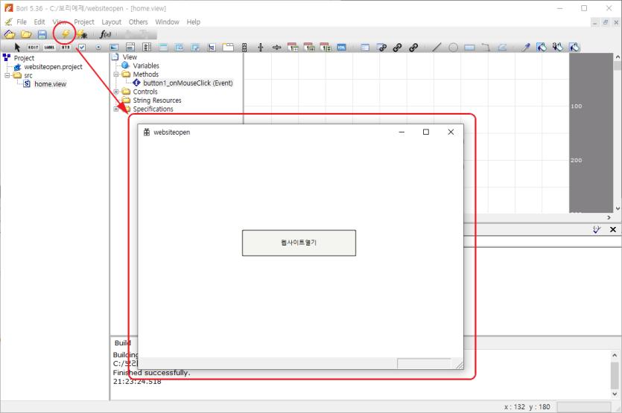Click the 21:23:24.518 timestamp line

(137, 381)
